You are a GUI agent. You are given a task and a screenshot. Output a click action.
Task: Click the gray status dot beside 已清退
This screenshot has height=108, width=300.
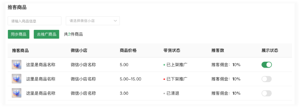pyautogui.click(x=164, y=93)
